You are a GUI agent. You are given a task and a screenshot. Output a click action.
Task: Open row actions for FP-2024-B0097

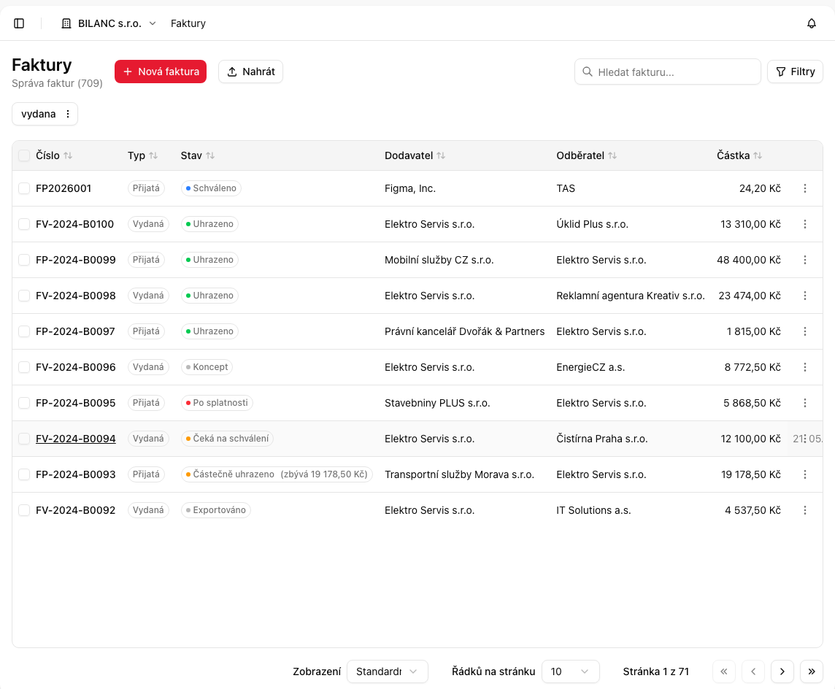pyautogui.click(x=804, y=331)
